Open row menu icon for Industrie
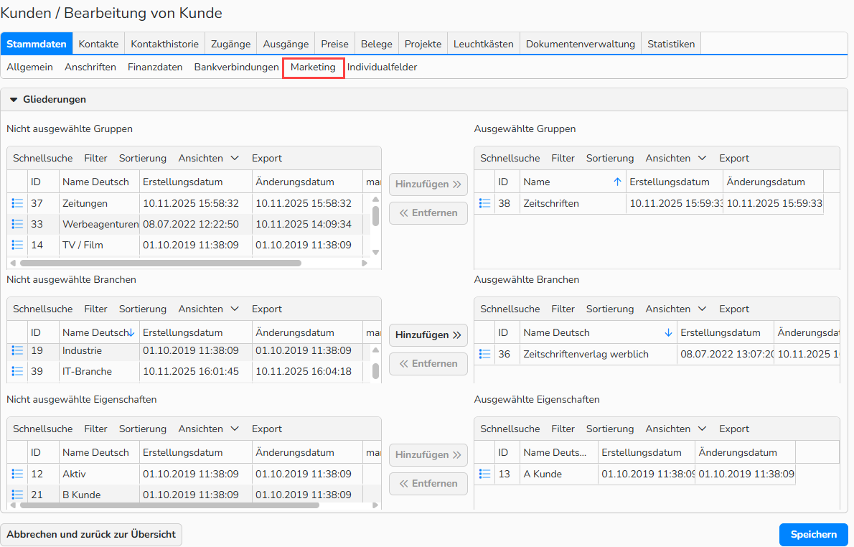 pos(17,350)
